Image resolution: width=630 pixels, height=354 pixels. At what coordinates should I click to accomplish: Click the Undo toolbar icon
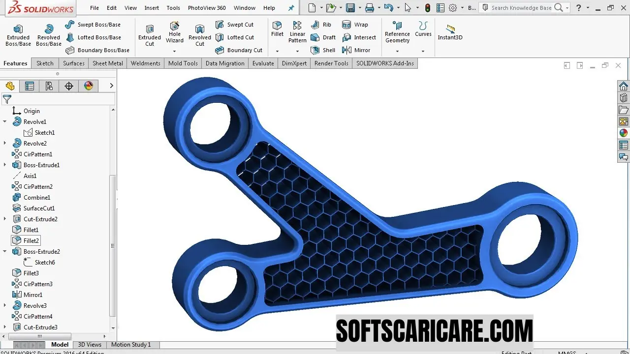pos(388,8)
